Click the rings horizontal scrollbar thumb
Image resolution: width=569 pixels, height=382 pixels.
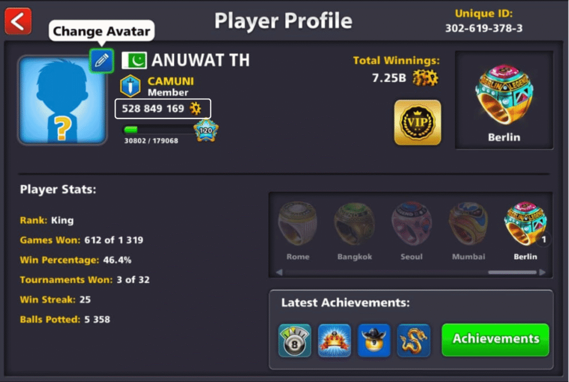tap(512, 272)
